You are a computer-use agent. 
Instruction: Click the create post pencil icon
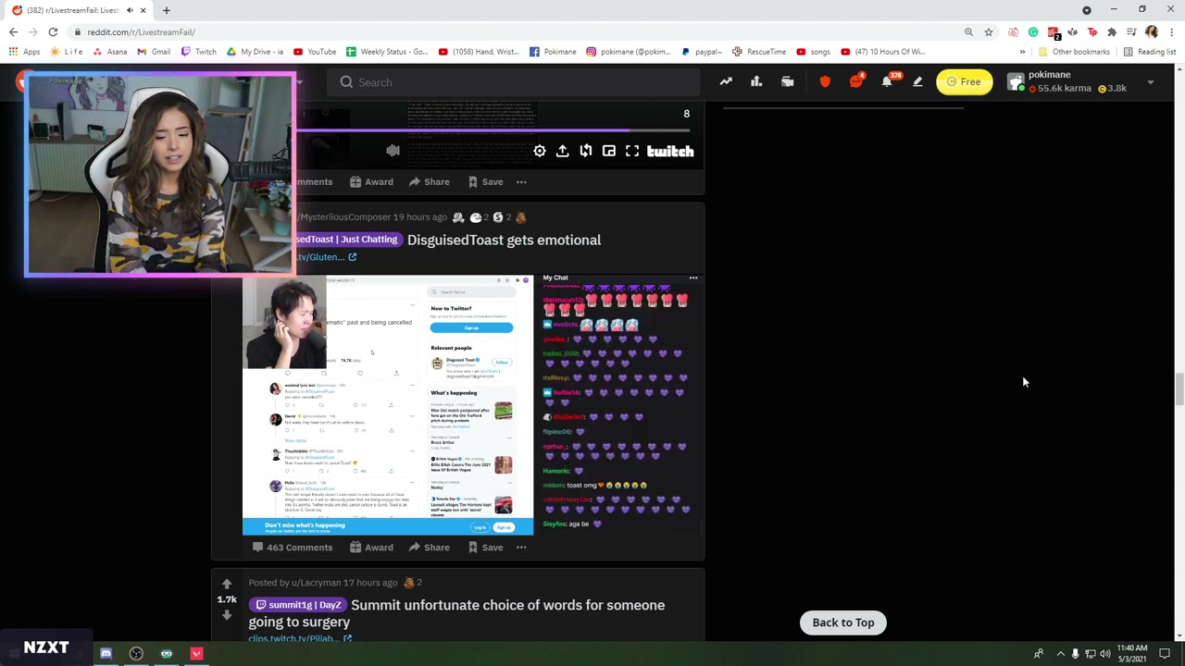tap(917, 82)
